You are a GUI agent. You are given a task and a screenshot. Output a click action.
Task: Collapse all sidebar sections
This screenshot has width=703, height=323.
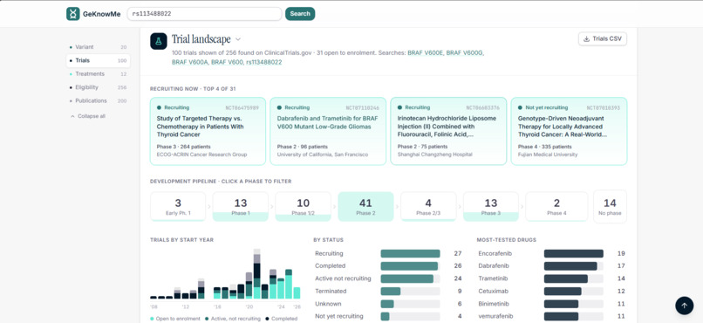pyautogui.click(x=88, y=116)
